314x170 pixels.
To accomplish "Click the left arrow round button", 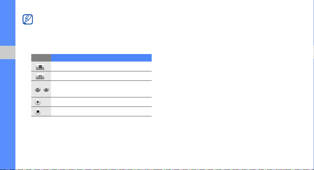I will (38, 89).
